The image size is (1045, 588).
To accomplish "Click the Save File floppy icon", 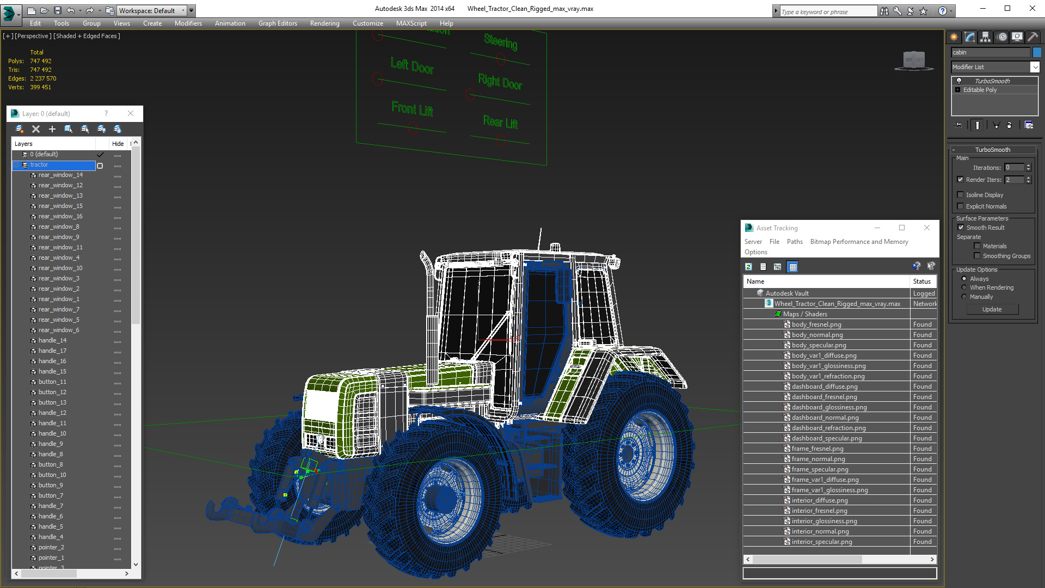I will [57, 10].
